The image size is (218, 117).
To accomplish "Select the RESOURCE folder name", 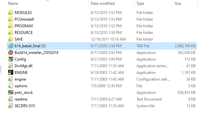I will [23, 33].
